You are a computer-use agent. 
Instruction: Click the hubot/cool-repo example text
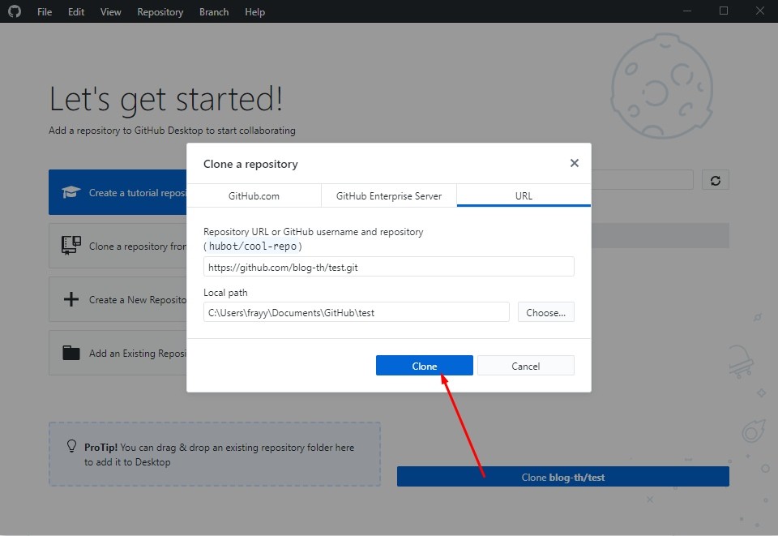[253, 247]
